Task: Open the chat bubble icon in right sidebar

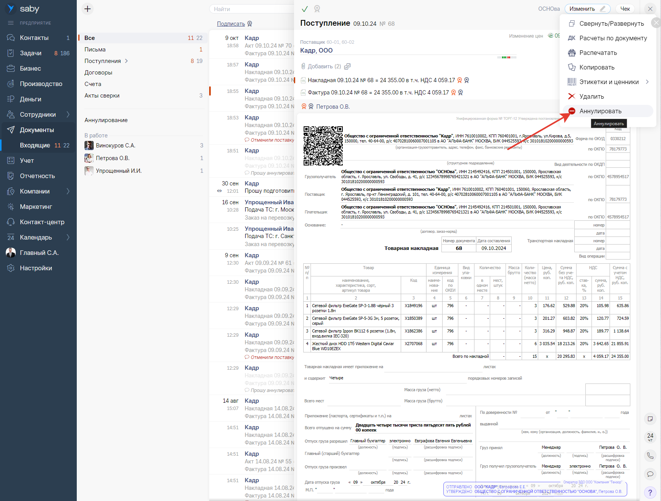Action: (x=650, y=474)
